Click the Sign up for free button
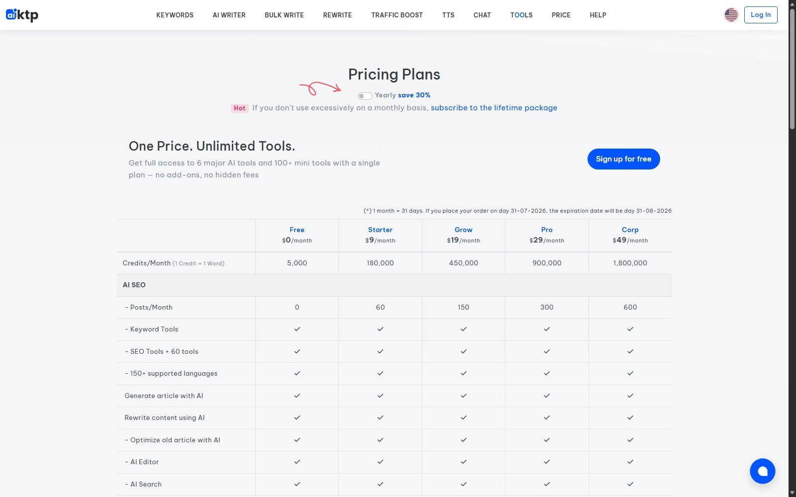 click(623, 159)
